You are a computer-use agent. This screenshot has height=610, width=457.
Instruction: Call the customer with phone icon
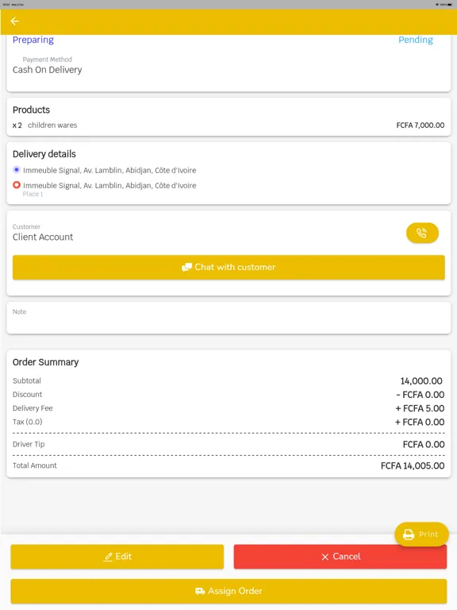[422, 233]
